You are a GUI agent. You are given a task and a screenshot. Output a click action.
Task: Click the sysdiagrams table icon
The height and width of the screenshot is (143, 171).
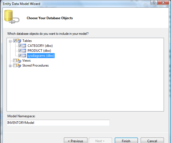pos(24,56)
